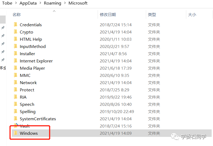This screenshot has height=146, width=213.
Task: Select the Windows folder icon
Action: pyautogui.click(x=16, y=133)
